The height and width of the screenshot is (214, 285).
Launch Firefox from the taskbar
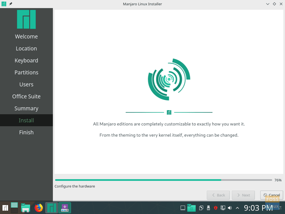[39, 208]
